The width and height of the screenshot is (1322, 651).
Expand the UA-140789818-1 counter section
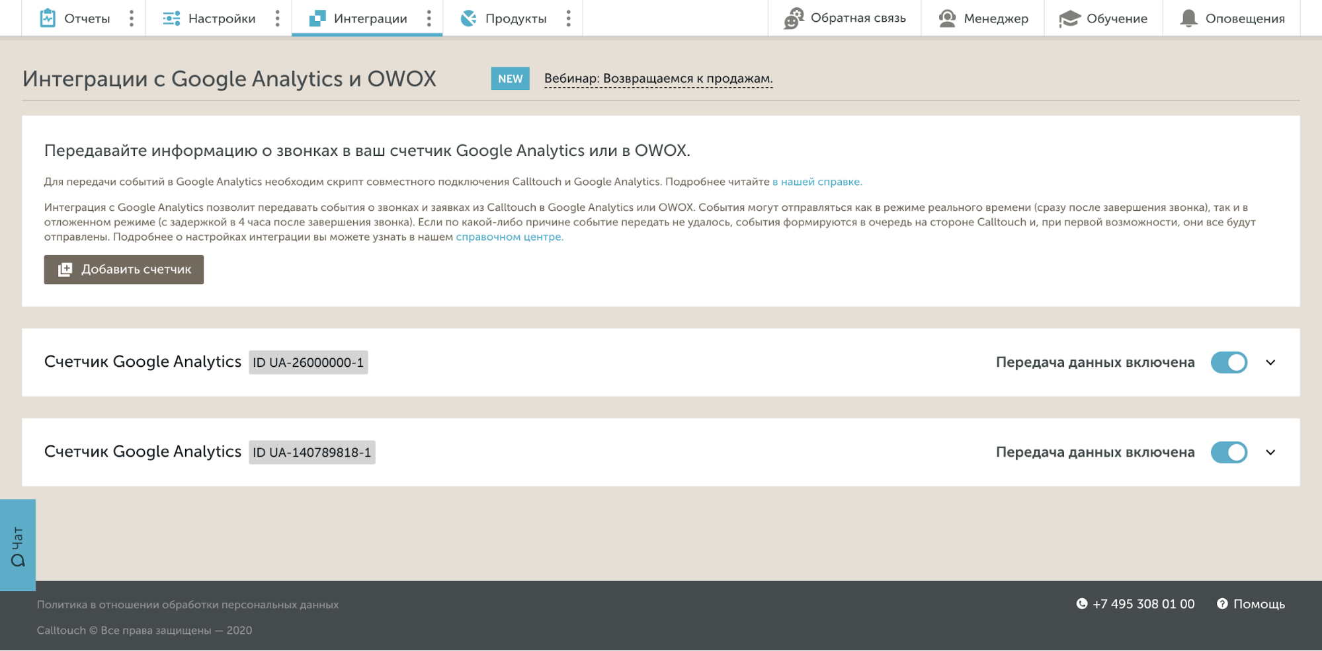[x=1270, y=452]
